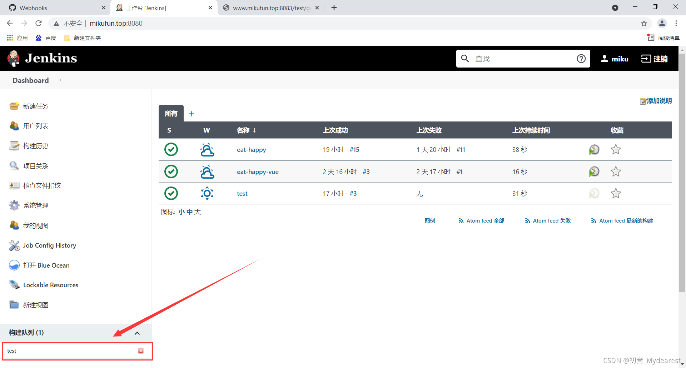Open 我的视图 in sidebar
The image size is (686, 368).
coord(36,226)
